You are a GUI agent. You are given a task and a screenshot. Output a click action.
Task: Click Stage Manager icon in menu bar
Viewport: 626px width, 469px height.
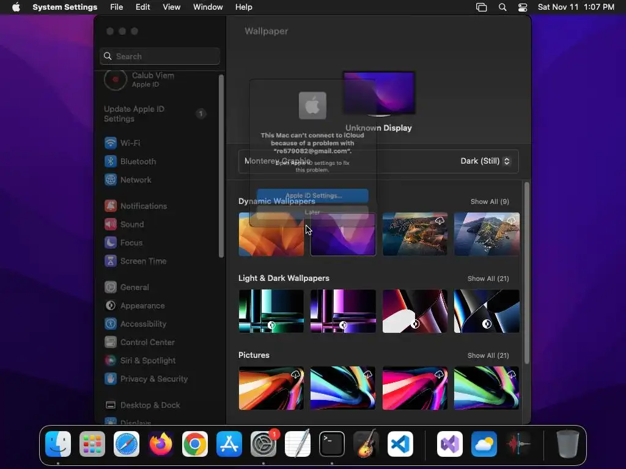pos(482,7)
